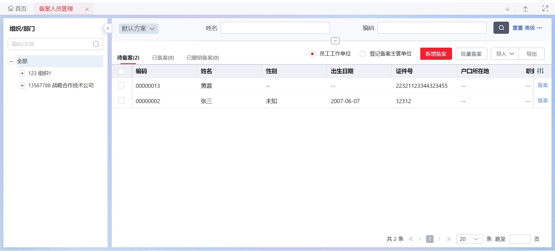The height and width of the screenshot is (251, 555).
Task: Collapse the organization side panel
Action: 108,28
